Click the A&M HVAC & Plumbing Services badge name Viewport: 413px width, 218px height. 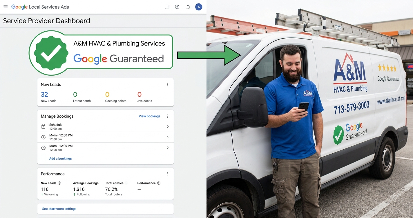click(119, 43)
